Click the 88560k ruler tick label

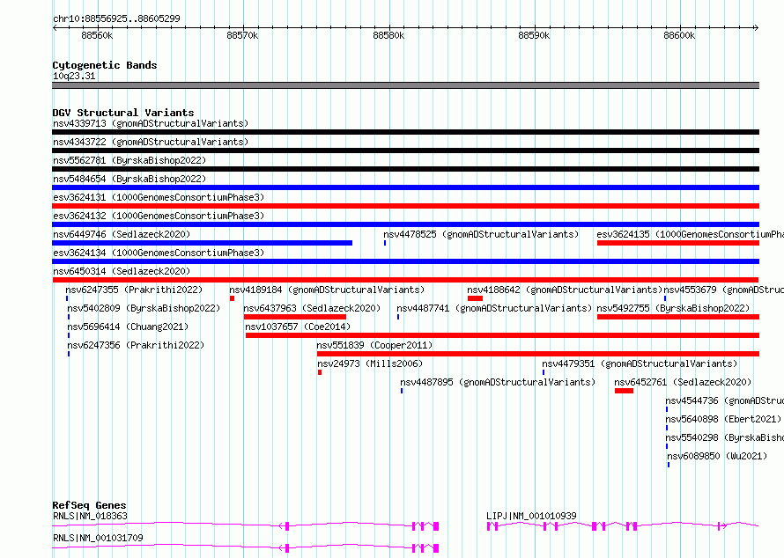(x=97, y=35)
